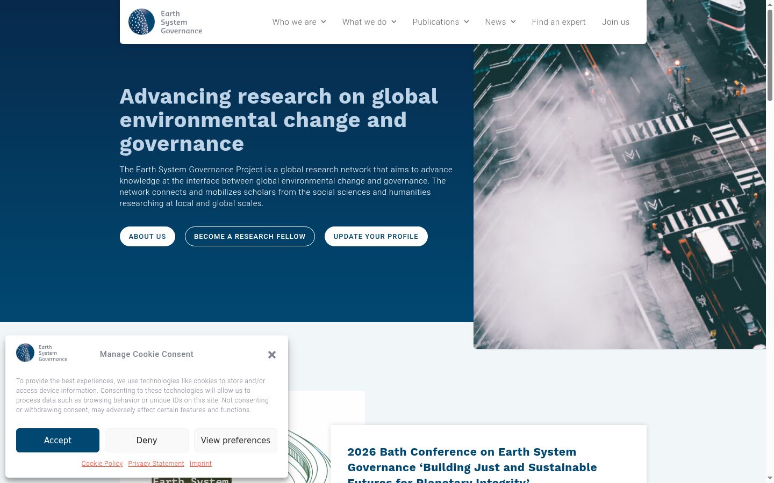Open the Publications menu
774x483 pixels.
click(x=436, y=22)
